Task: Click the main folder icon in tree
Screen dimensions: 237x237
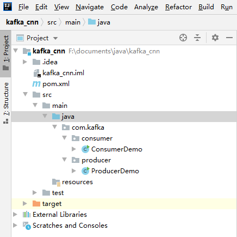Action: point(46,106)
